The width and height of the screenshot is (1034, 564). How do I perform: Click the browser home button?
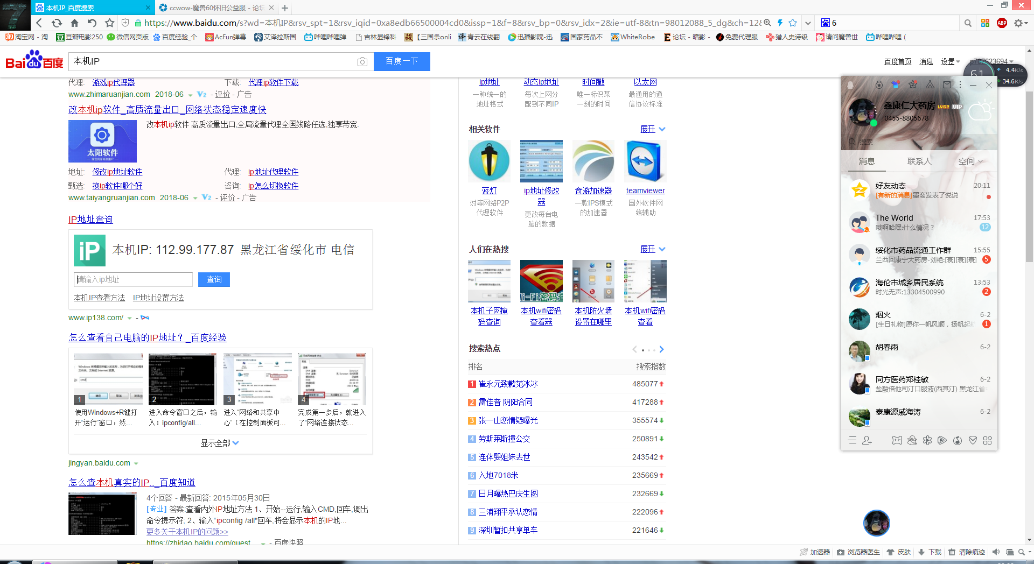pyautogui.click(x=74, y=23)
